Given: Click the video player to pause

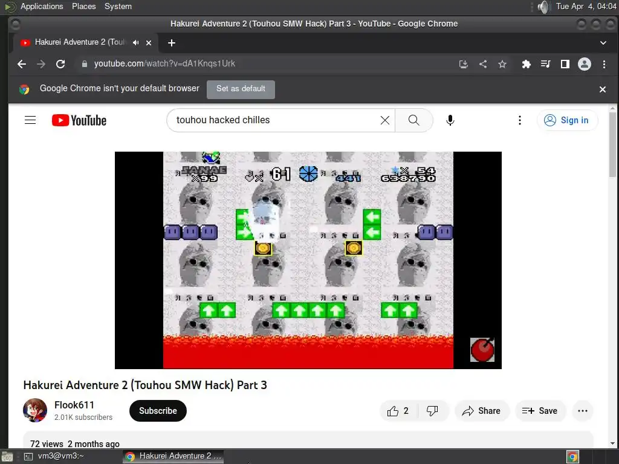Looking at the screenshot, I should point(308,260).
